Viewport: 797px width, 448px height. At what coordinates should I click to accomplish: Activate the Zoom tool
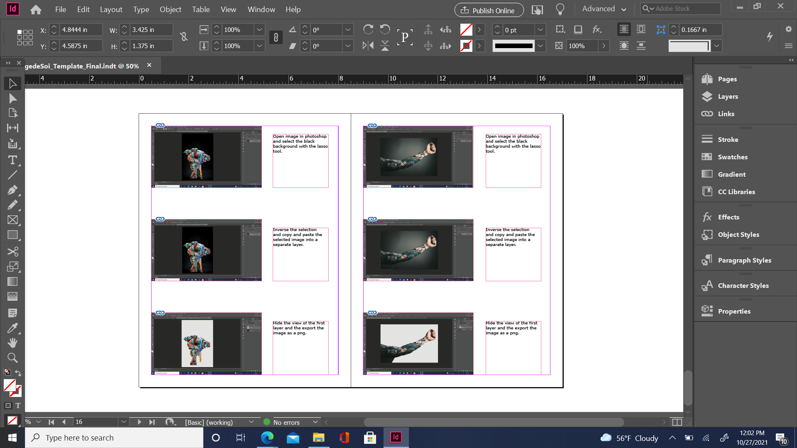(x=12, y=358)
